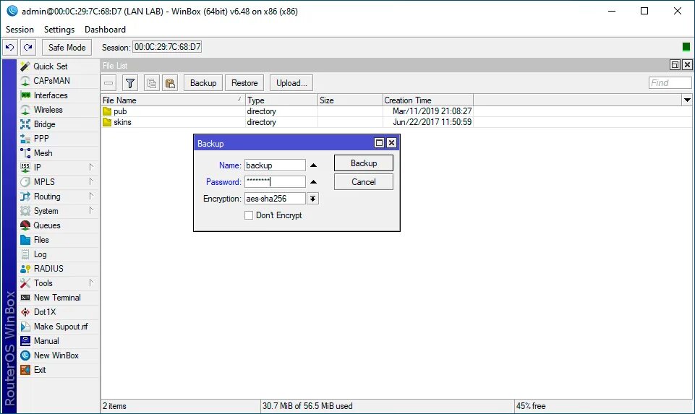Sort by Size column header
This screenshot has height=414, width=695.
click(x=350, y=100)
